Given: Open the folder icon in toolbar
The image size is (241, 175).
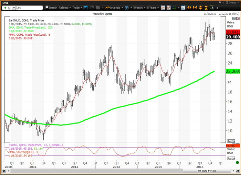Looking at the screenshot, I should (x=98, y=8).
